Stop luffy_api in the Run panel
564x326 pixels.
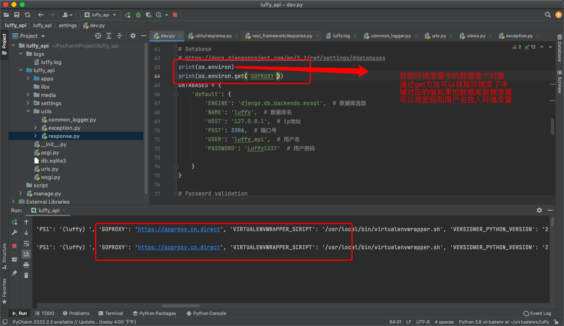coord(14,246)
